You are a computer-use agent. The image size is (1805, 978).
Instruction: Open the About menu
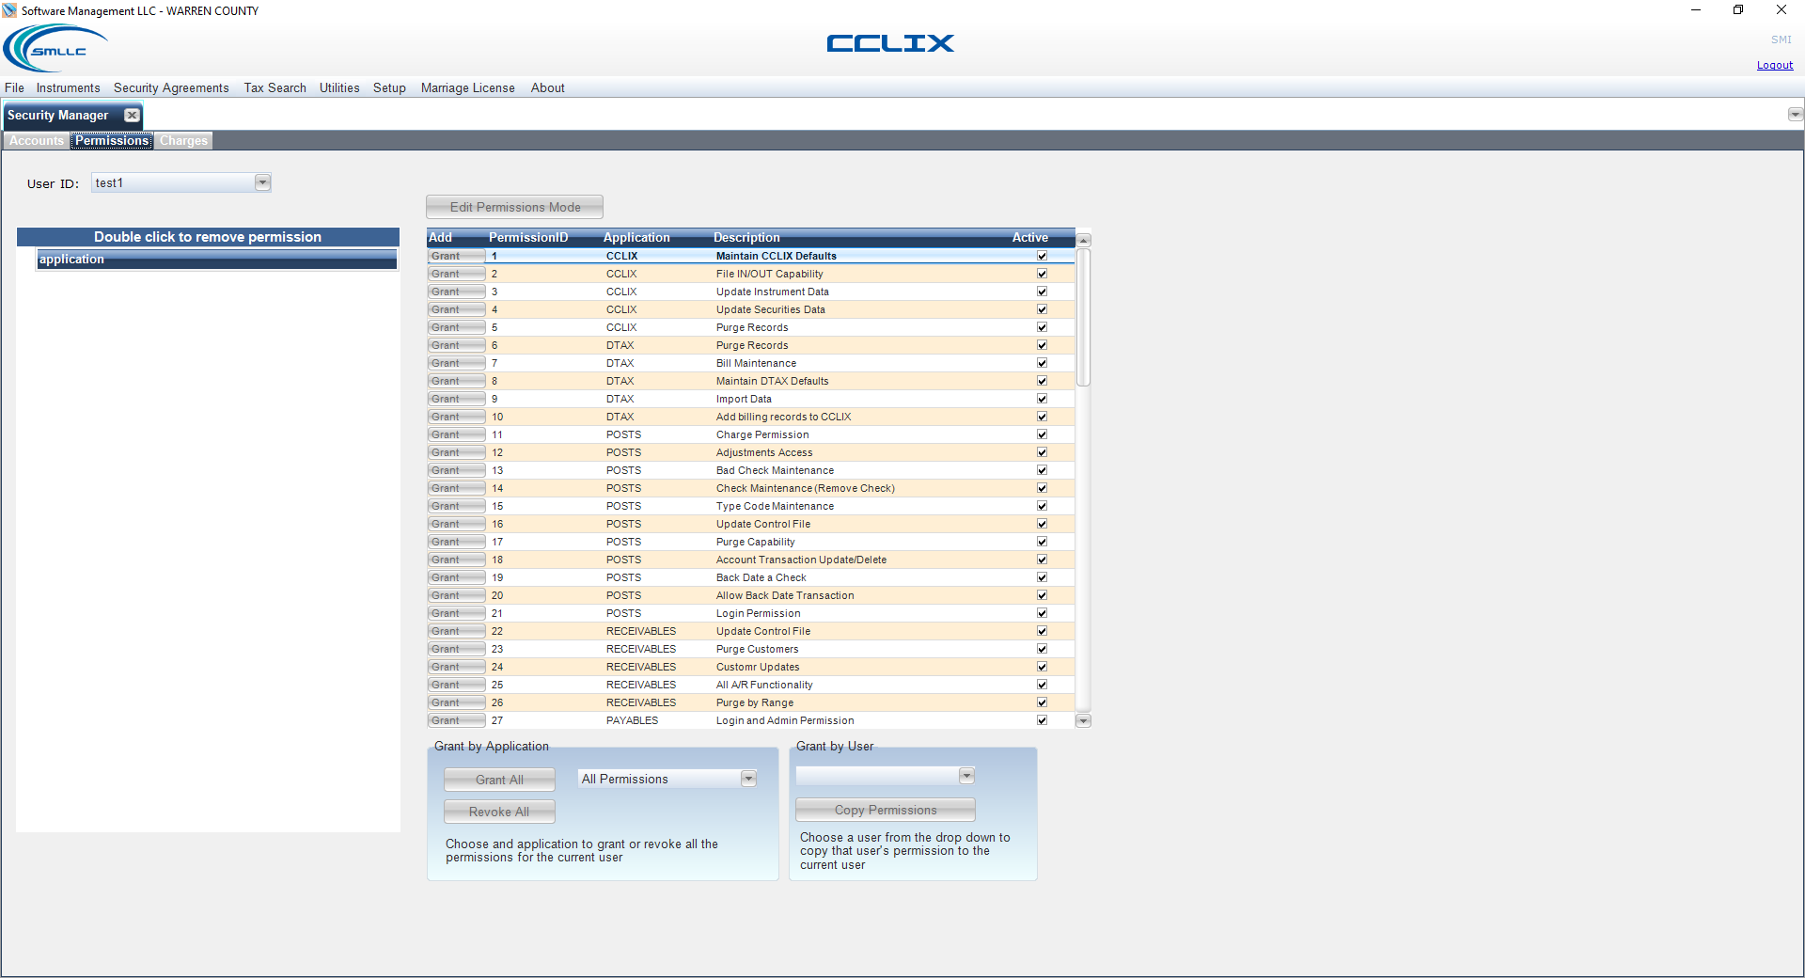coord(547,87)
